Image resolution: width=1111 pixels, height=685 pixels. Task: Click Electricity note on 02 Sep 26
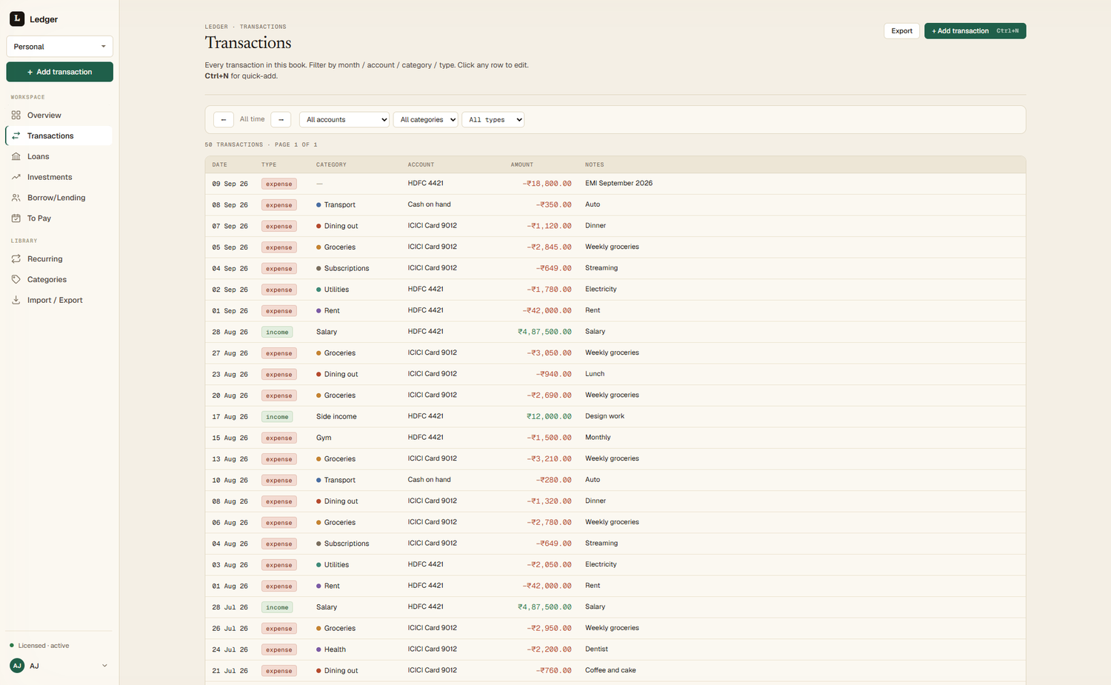click(601, 290)
